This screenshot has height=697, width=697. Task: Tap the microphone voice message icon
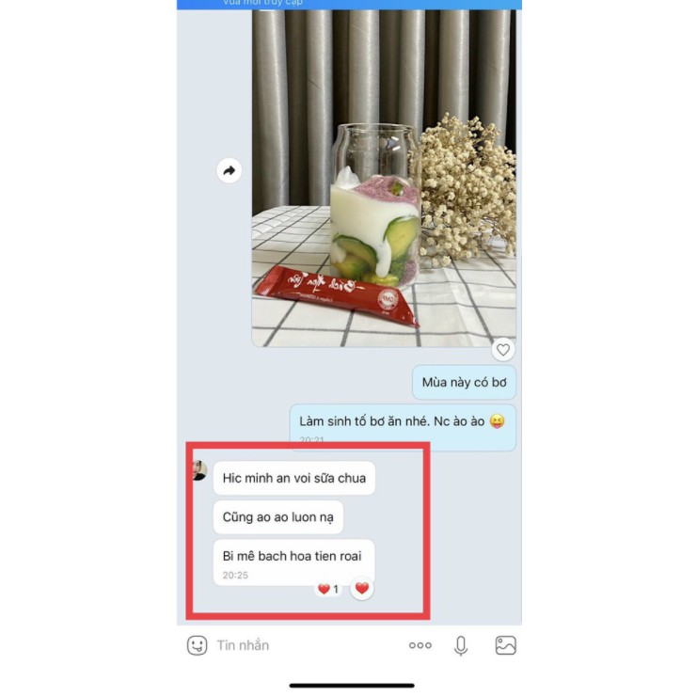(x=461, y=645)
